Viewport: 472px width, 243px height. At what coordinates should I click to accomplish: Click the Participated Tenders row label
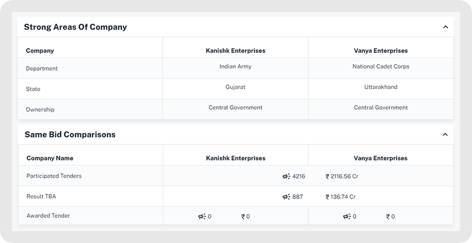click(54, 176)
